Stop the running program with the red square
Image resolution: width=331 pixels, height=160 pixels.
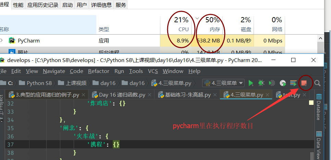pos(304,83)
